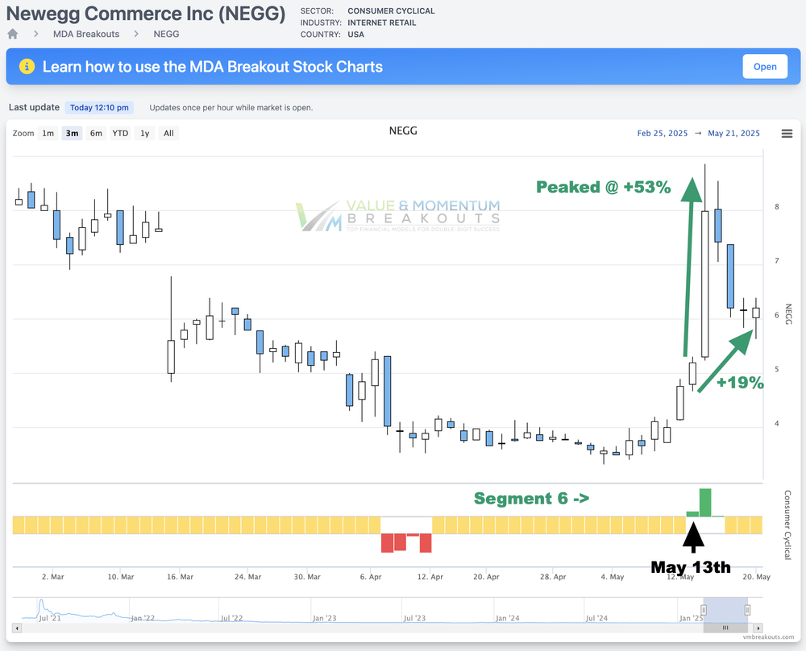Screen dimensions: 806x651
Task: Navigate to MDA Breakouts breadcrumb
Action: click(x=86, y=34)
